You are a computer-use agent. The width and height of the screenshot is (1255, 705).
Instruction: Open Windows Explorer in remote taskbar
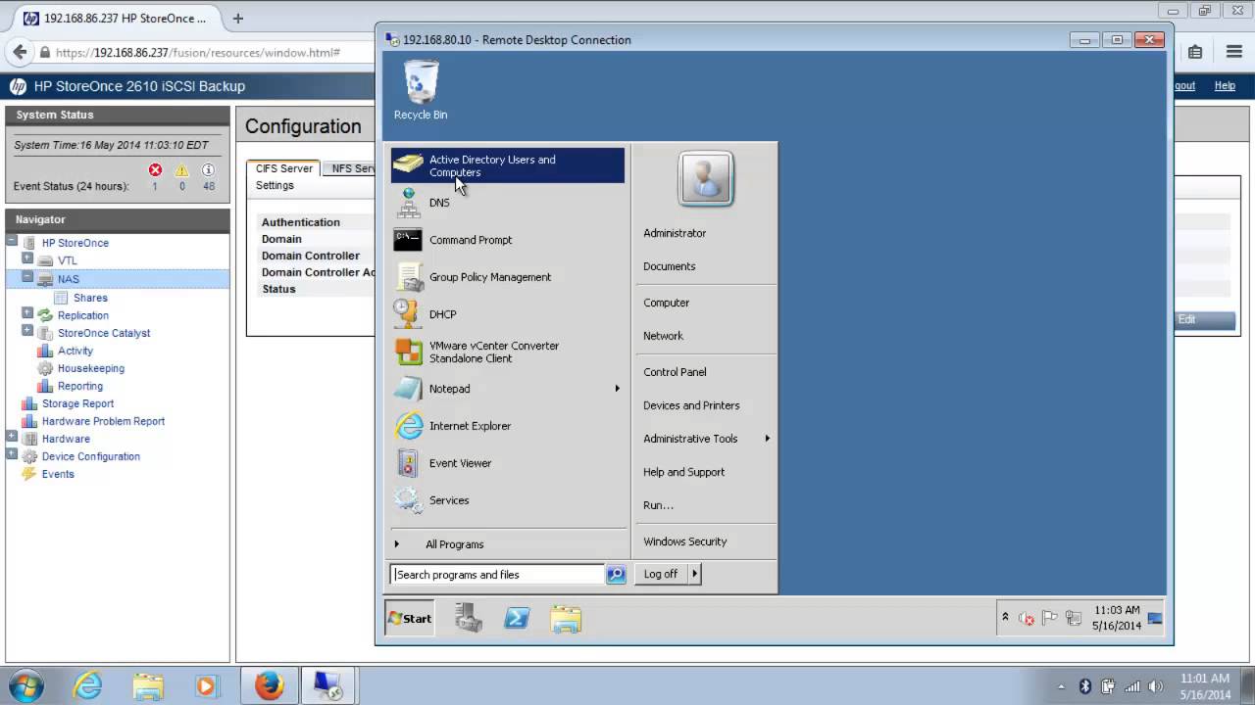566,618
